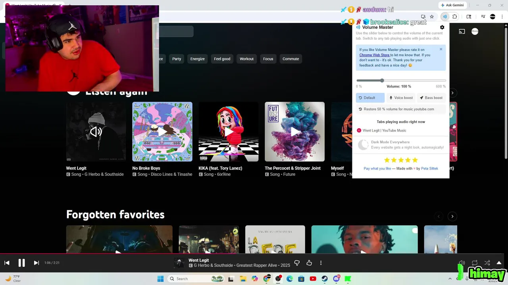Bookmark this page with the star icon
The height and width of the screenshot is (285, 508).
432,17
